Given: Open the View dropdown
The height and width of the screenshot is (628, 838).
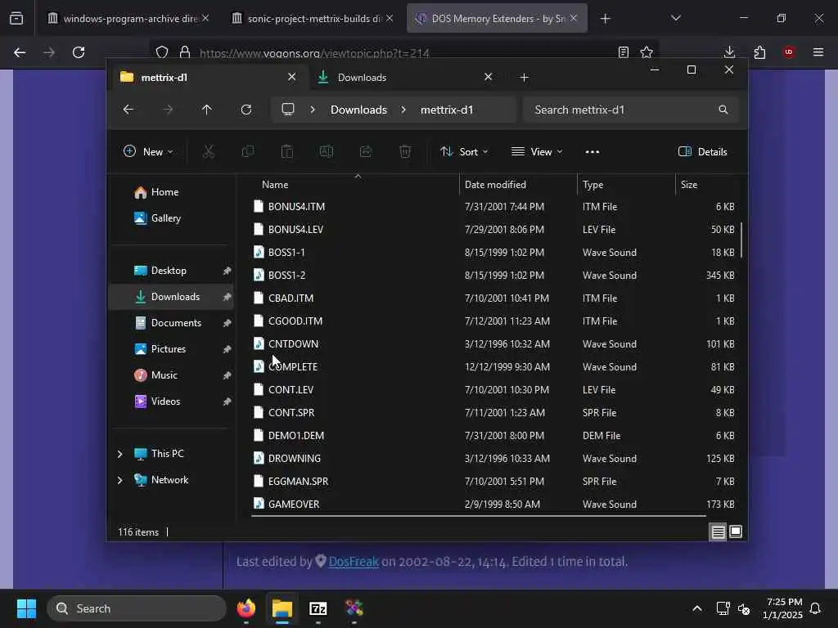Looking at the screenshot, I should pos(537,151).
